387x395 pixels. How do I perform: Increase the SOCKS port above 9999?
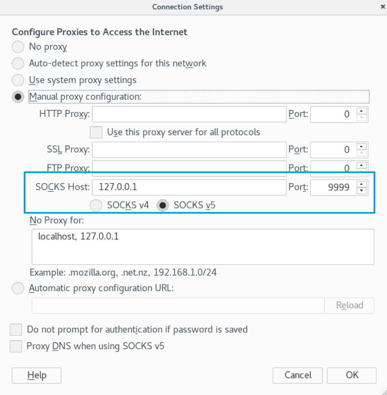pyautogui.click(x=362, y=184)
